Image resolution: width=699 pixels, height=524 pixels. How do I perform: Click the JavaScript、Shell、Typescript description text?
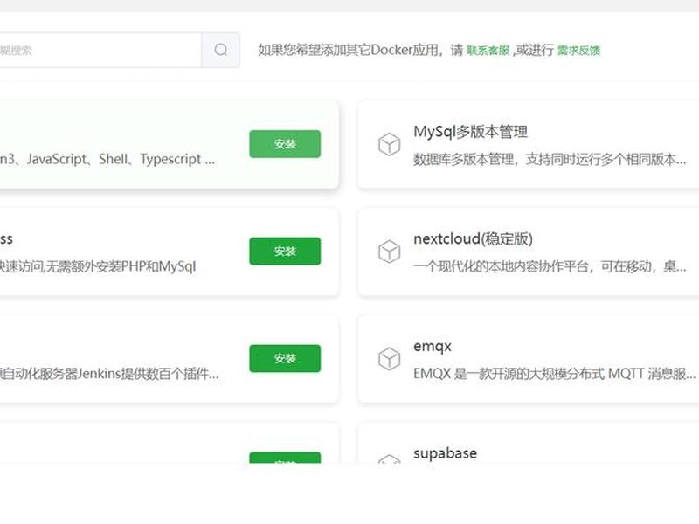click(x=107, y=159)
